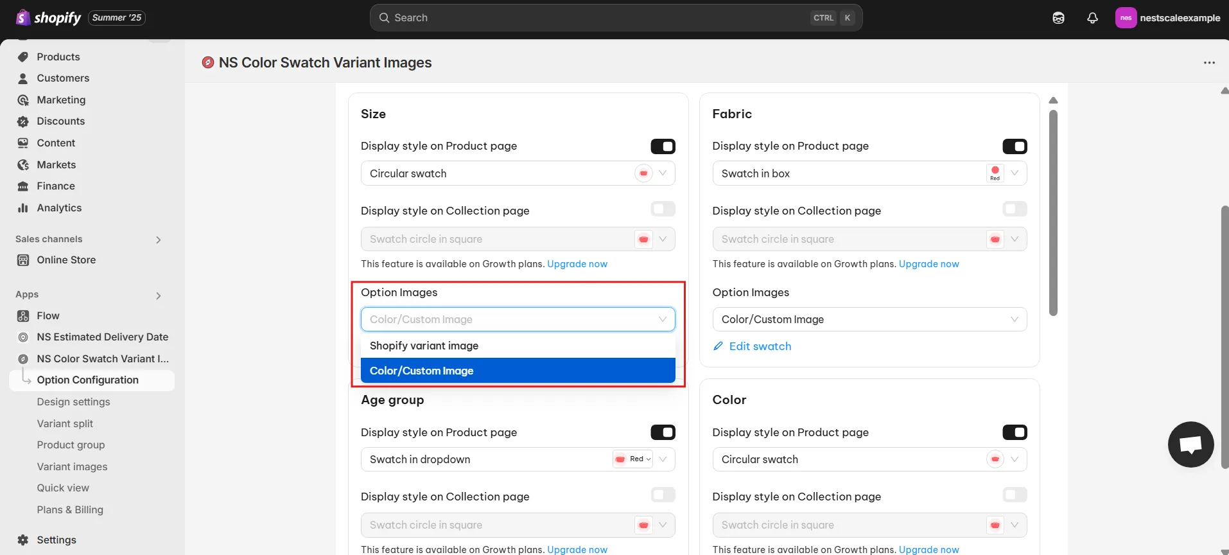Toggle Color display style on Product page
The image size is (1229, 555).
tap(1015, 432)
